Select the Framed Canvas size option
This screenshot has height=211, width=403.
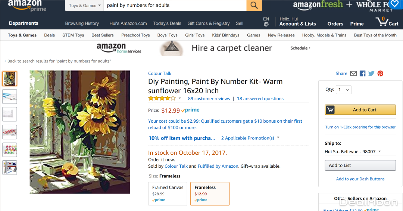(x=168, y=193)
